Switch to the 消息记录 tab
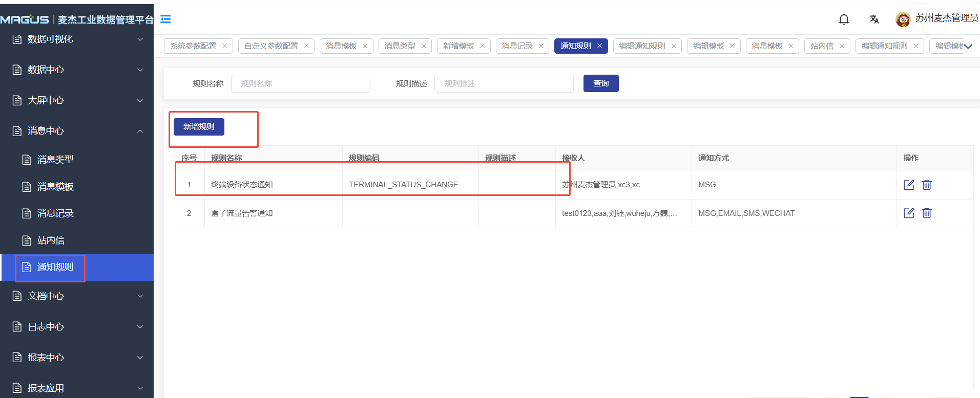 [517, 46]
